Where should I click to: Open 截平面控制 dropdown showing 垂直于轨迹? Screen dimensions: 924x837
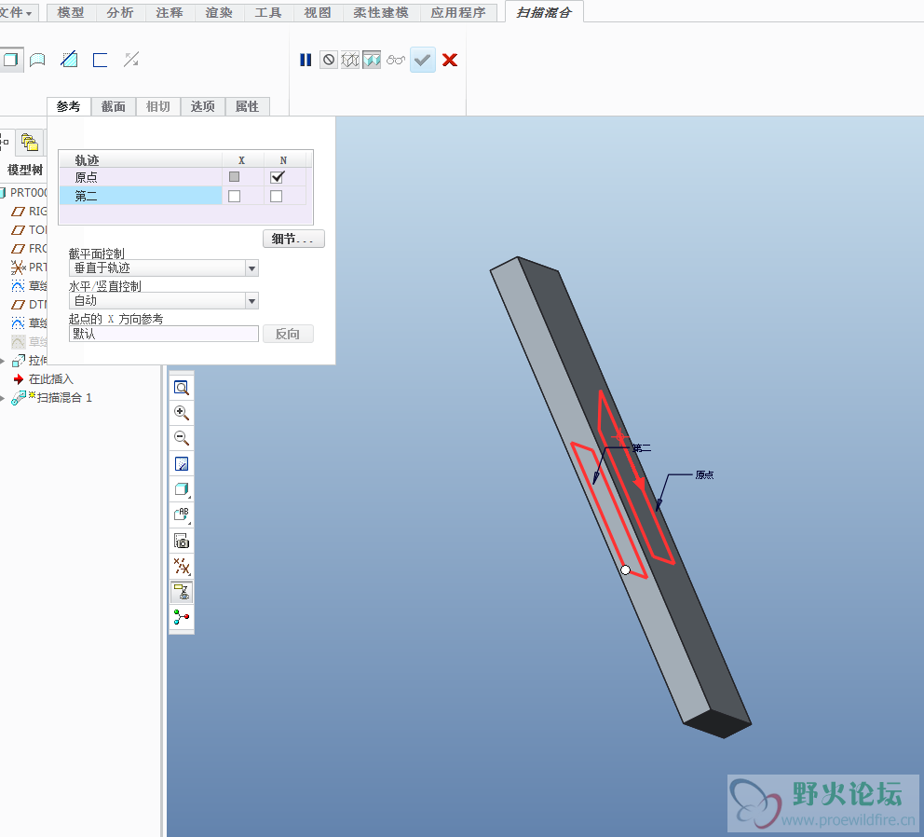164,268
